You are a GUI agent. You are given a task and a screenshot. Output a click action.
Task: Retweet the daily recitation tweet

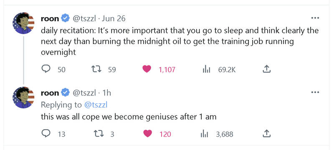click(x=96, y=69)
